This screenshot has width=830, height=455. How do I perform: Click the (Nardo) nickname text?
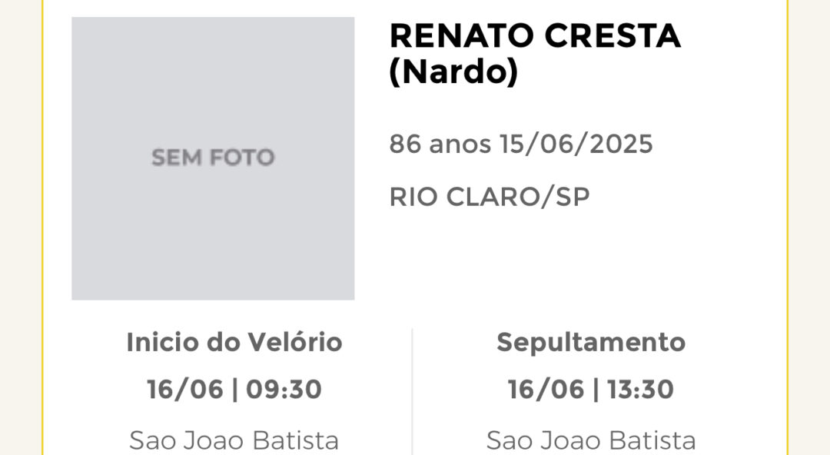pyautogui.click(x=453, y=72)
